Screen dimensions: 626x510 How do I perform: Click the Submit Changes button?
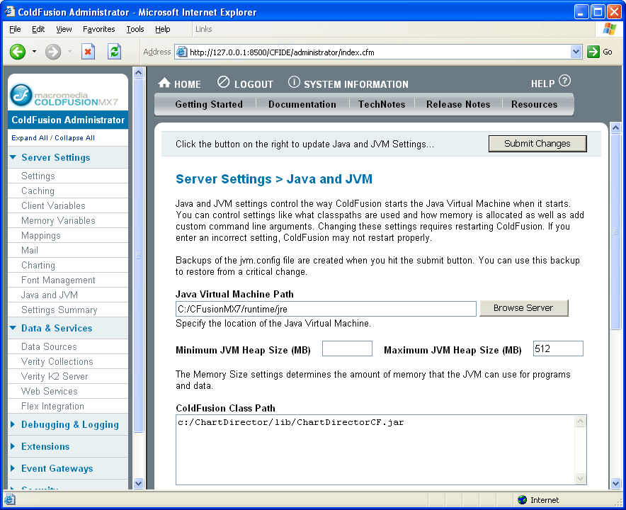click(x=537, y=144)
